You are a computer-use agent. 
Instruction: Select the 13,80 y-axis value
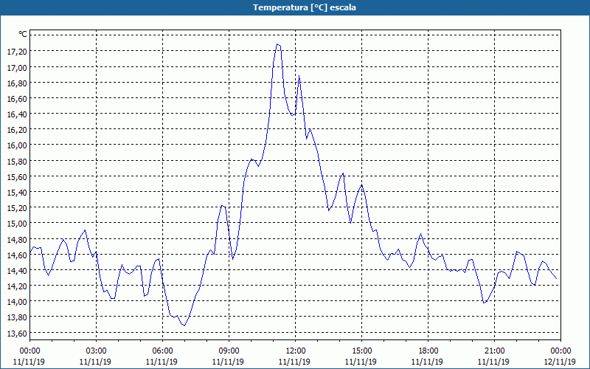coord(17,317)
